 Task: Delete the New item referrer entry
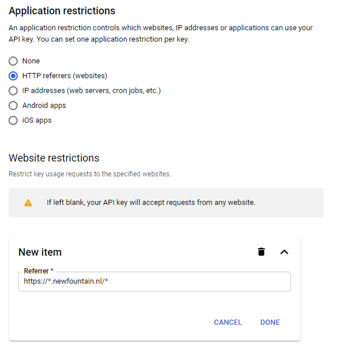(261, 252)
